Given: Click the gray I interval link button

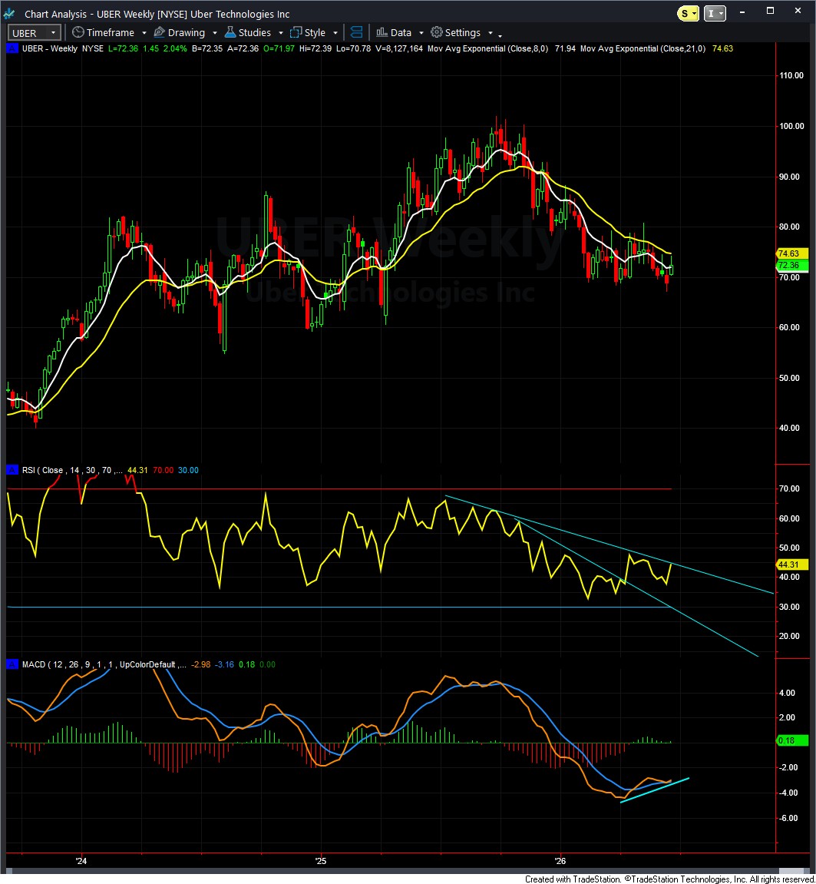Looking at the screenshot, I should point(715,14).
